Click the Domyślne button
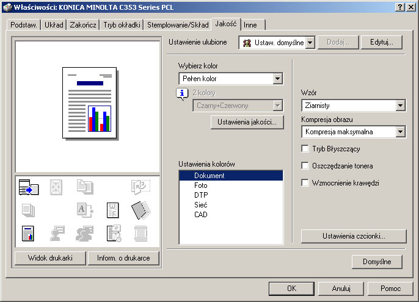419x302 pixels. coord(377,262)
